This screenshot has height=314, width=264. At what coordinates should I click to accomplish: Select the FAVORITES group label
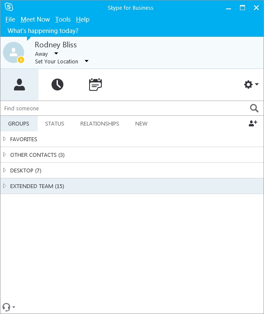coord(24,139)
